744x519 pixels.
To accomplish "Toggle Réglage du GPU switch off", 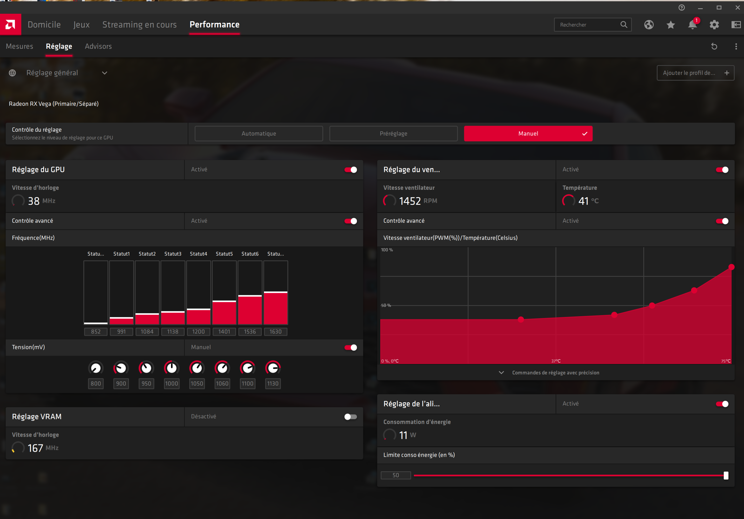I will point(351,170).
